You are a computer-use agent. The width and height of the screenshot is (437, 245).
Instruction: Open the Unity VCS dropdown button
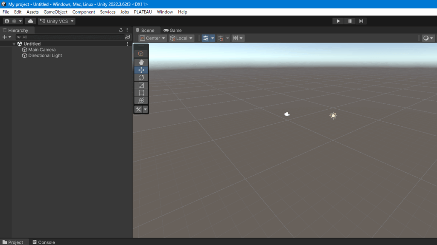coord(56,21)
